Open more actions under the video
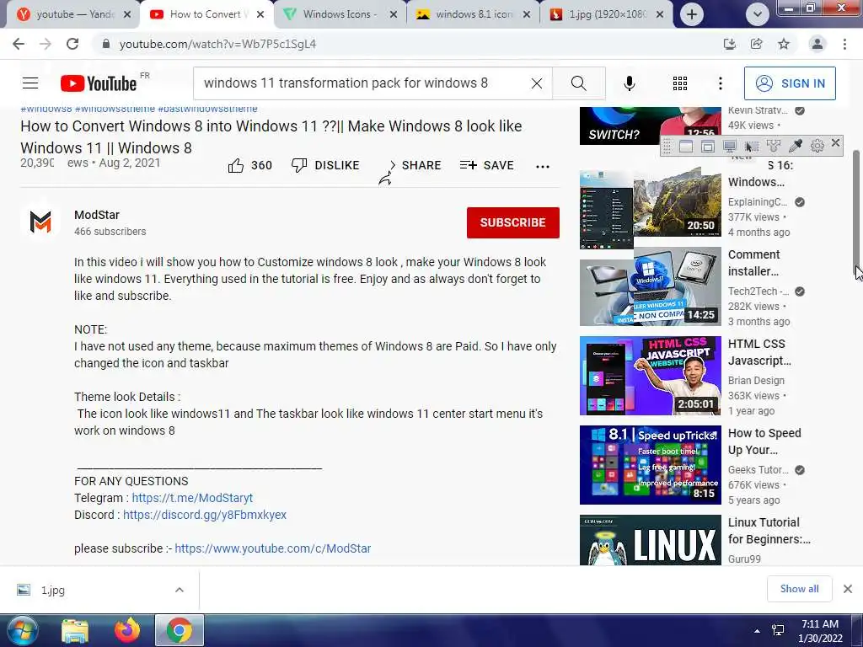The image size is (863, 647). point(542,166)
